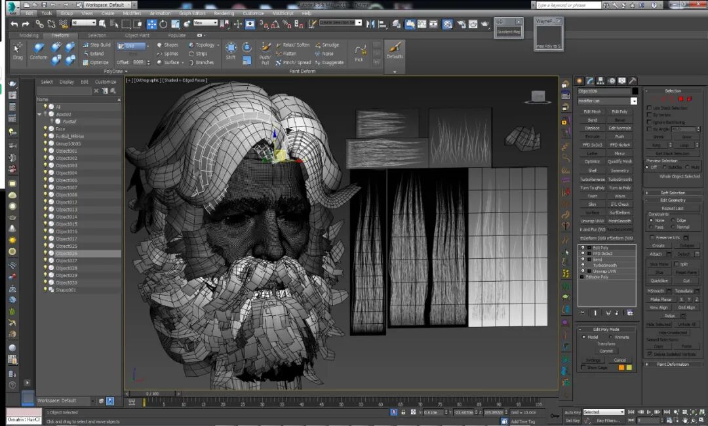Click the Angle Snap toggle icon
This screenshot has height=426, width=708.
pyautogui.click(x=275, y=24)
